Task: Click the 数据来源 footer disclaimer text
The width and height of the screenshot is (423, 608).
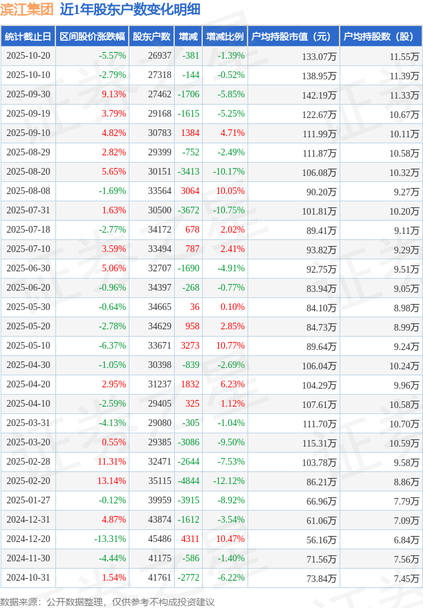Action: [x=107, y=602]
